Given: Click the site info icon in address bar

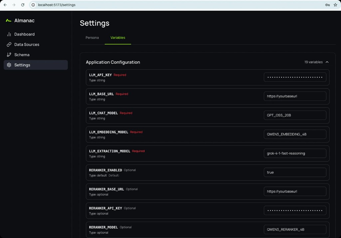Looking at the screenshot, I should tap(33, 5).
